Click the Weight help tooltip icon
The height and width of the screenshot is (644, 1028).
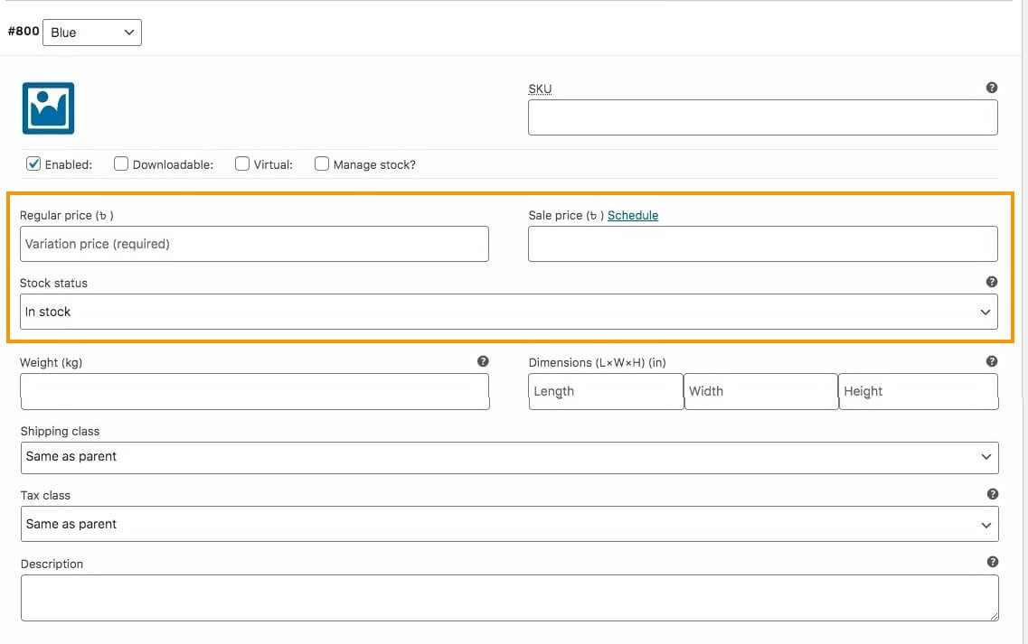click(x=483, y=361)
